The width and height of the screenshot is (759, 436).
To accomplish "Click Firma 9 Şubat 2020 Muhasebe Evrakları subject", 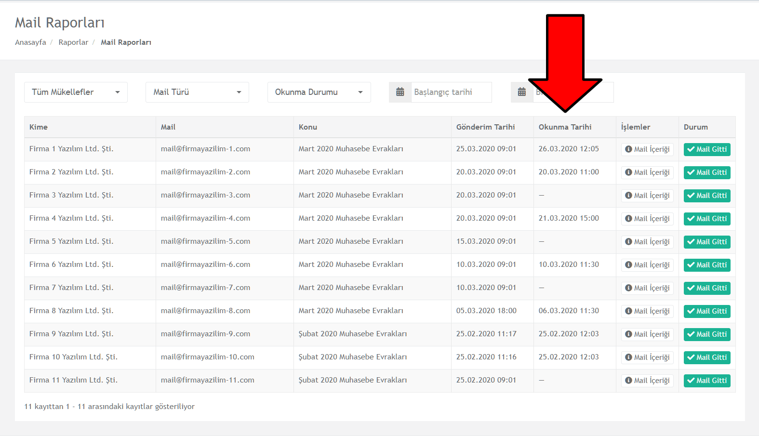I will click(353, 334).
